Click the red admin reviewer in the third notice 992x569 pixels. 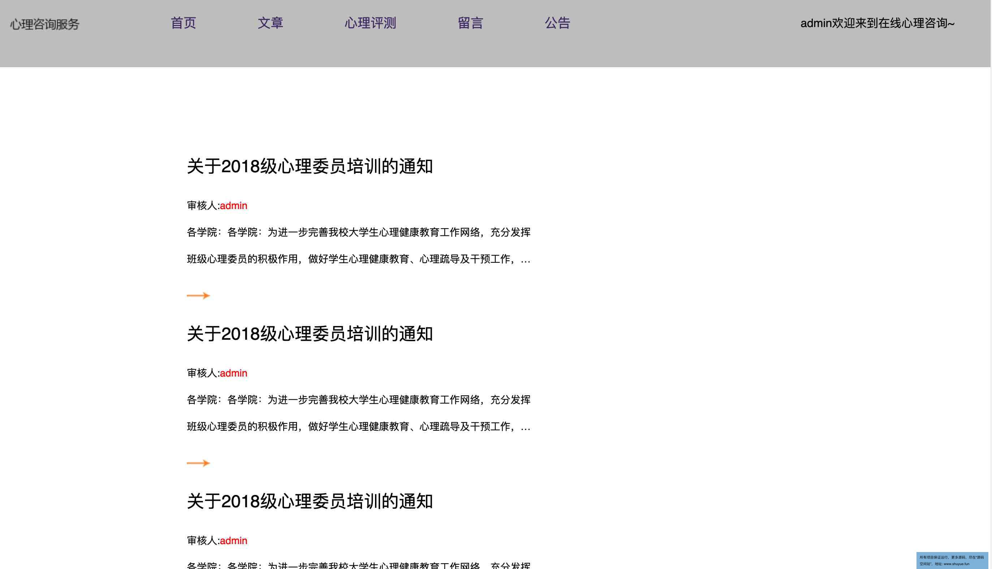(233, 540)
